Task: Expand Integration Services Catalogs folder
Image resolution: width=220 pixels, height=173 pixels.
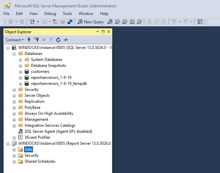Action: pos(14,126)
